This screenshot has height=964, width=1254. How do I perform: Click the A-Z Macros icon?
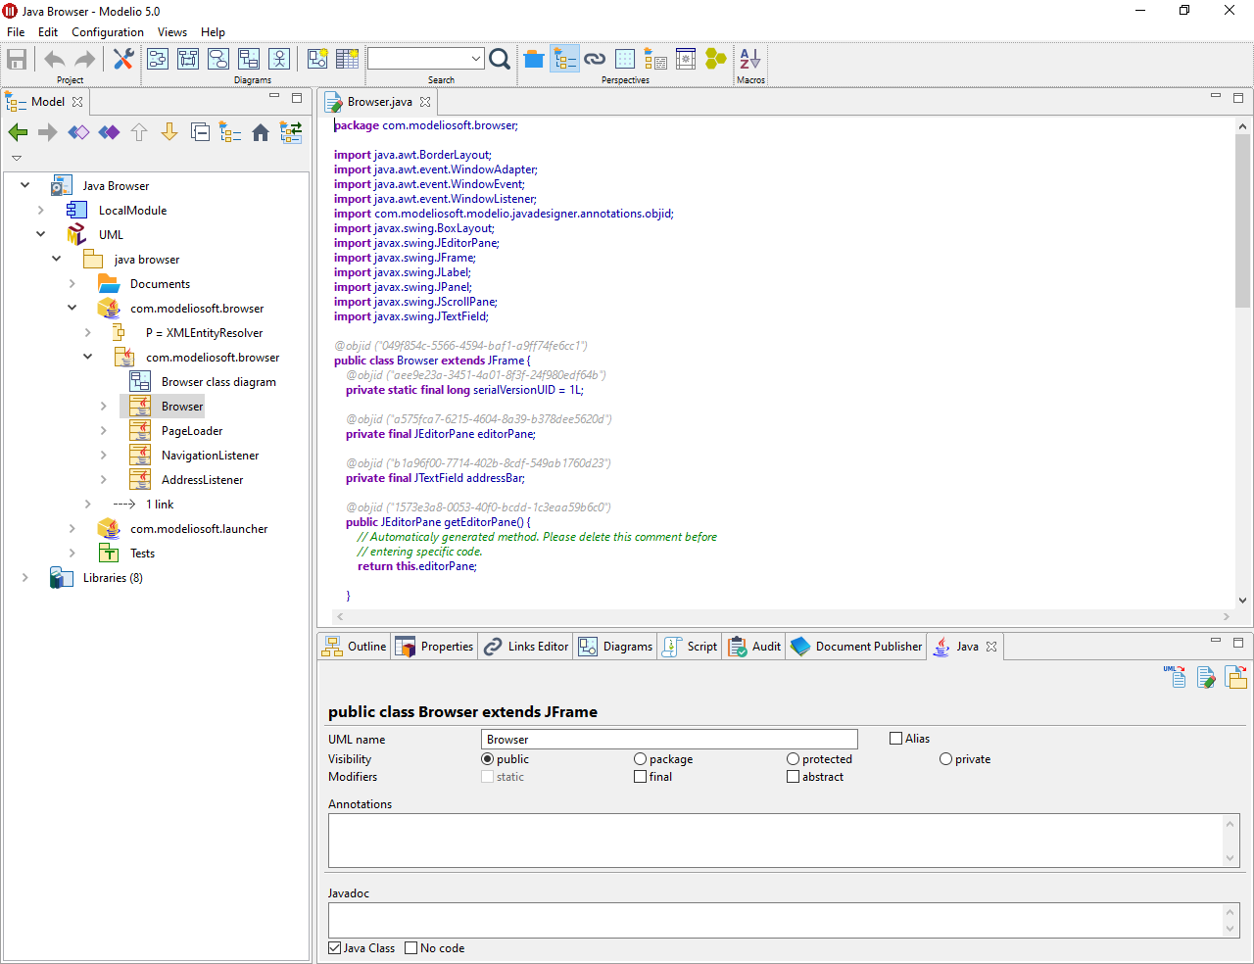750,59
